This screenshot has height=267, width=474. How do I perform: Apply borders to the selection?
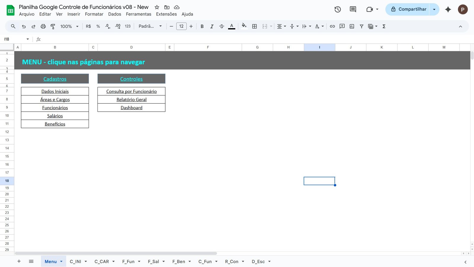[x=254, y=26]
